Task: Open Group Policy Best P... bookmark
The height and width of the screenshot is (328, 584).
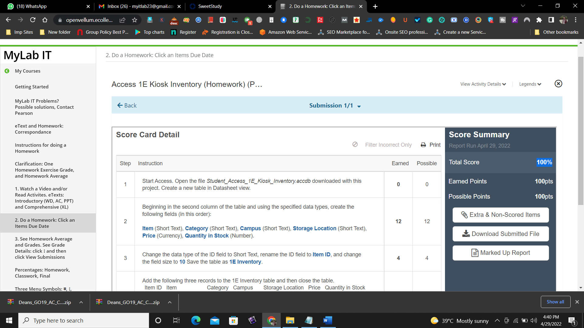Action: pos(103,32)
